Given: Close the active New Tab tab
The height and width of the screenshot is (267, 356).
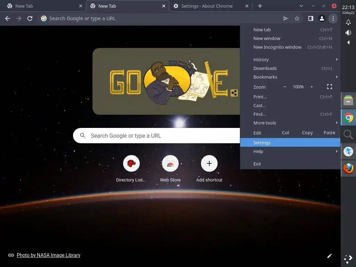Looking at the screenshot, I should [164, 6].
